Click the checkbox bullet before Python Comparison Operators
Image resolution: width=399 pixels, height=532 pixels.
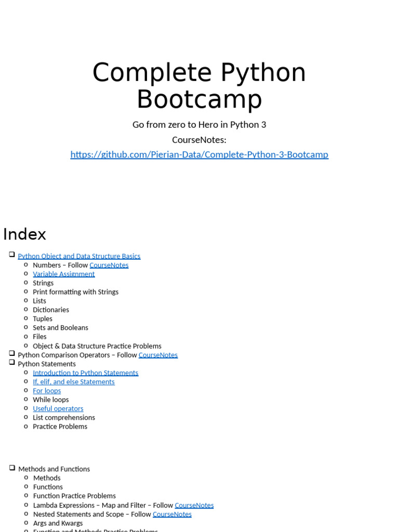(12, 353)
